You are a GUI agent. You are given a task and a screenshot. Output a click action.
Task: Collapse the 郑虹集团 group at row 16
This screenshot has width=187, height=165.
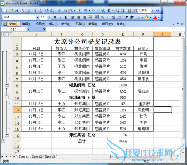[7, 134]
